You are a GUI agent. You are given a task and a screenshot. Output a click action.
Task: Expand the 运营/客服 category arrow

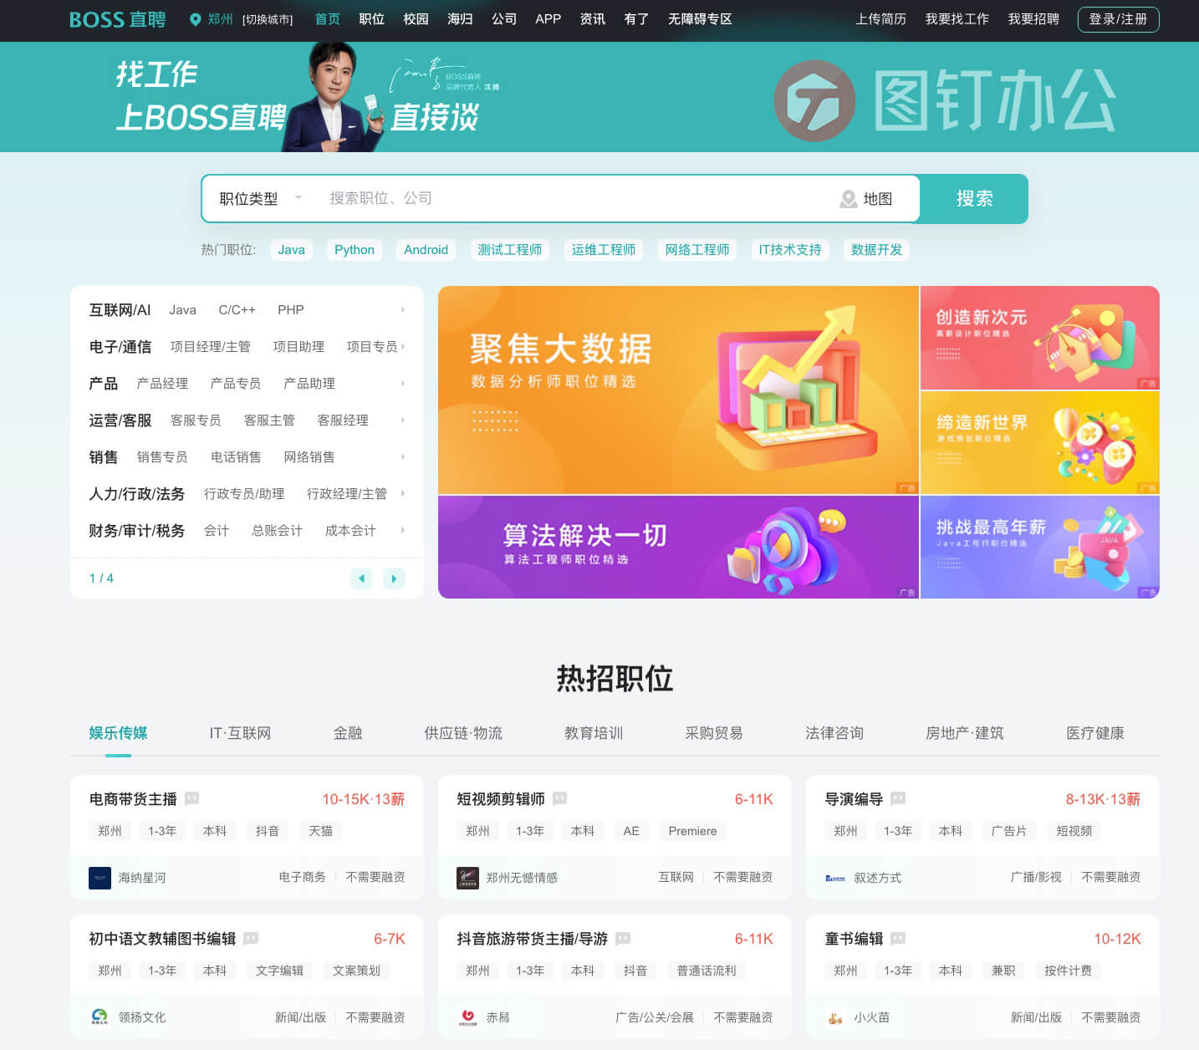(x=402, y=421)
